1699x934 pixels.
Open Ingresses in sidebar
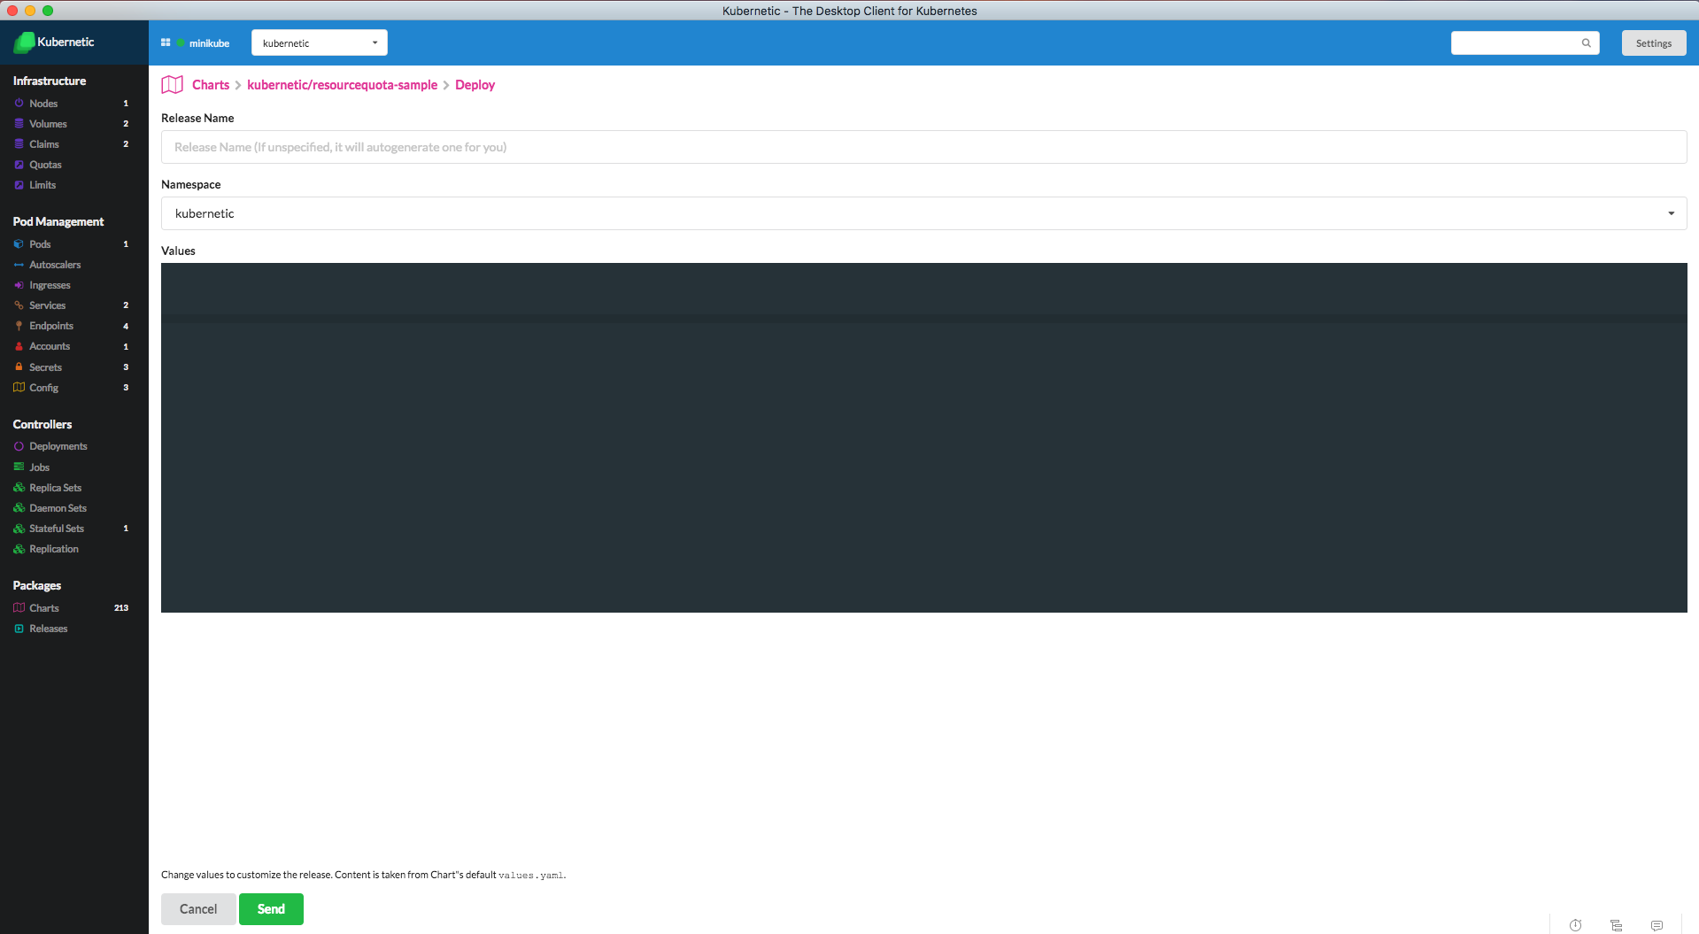tap(50, 285)
